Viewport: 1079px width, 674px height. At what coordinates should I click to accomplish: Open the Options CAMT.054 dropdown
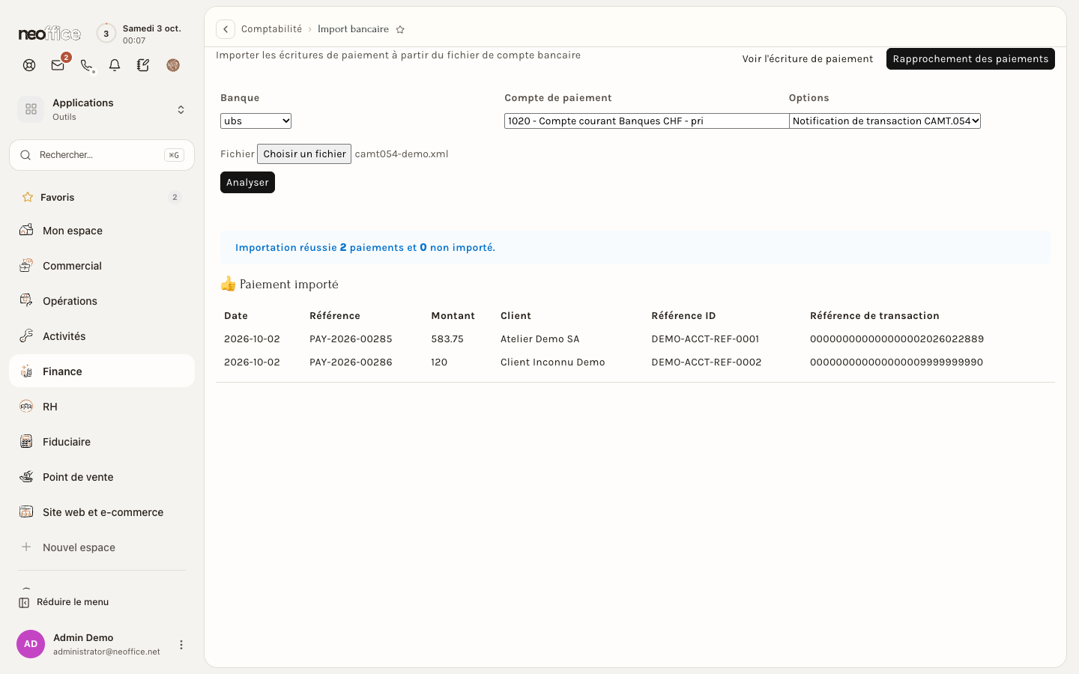pyautogui.click(x=885, y=121)
